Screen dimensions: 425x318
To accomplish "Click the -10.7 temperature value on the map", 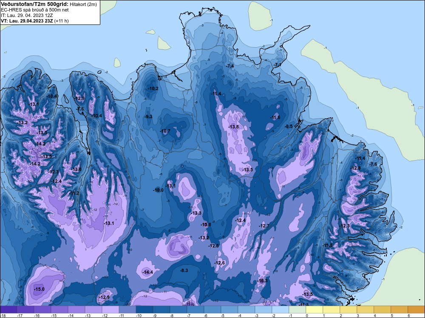I will 165,131.
